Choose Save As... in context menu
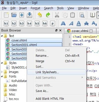The height and width of the screenshot is (102, 99). 57,91
